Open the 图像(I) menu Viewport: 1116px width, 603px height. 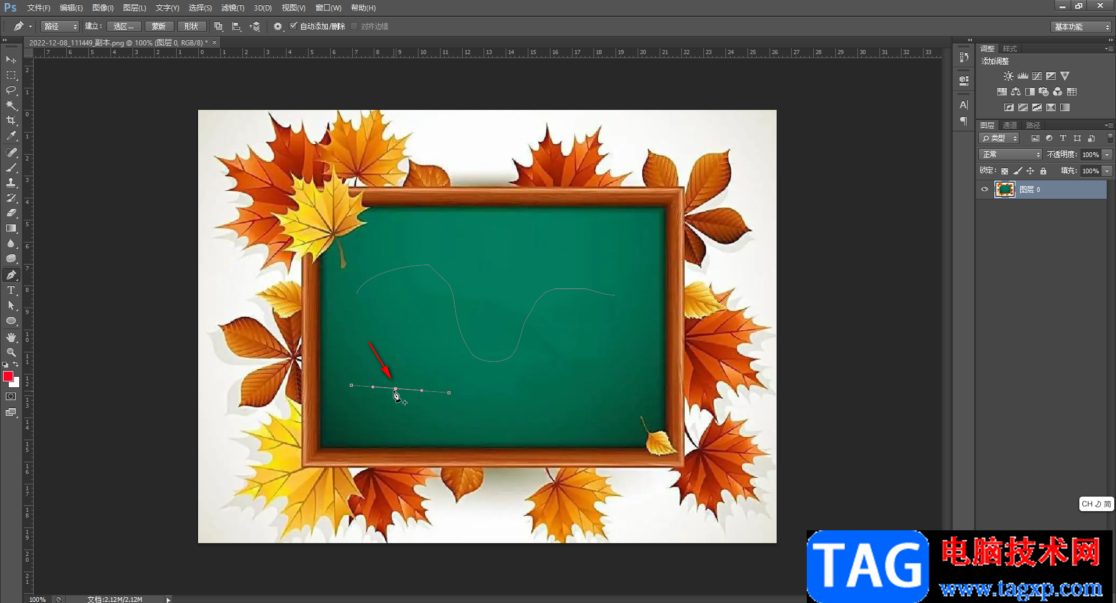coord(103,8)
